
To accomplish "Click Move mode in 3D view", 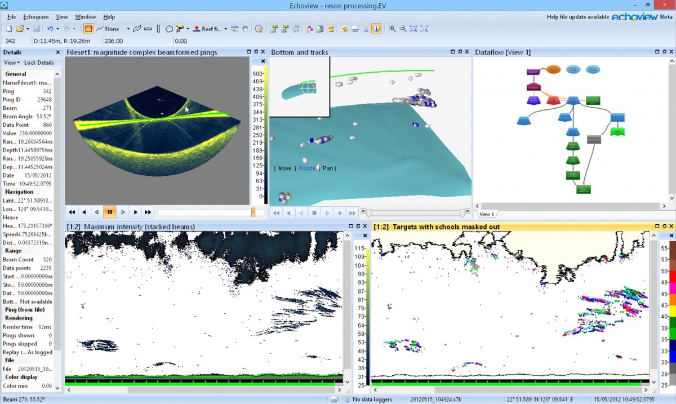I will [284, 168].
